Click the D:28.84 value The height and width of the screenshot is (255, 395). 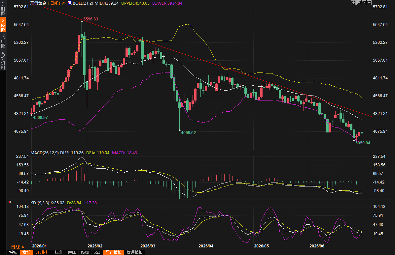(x=74, y=203)
